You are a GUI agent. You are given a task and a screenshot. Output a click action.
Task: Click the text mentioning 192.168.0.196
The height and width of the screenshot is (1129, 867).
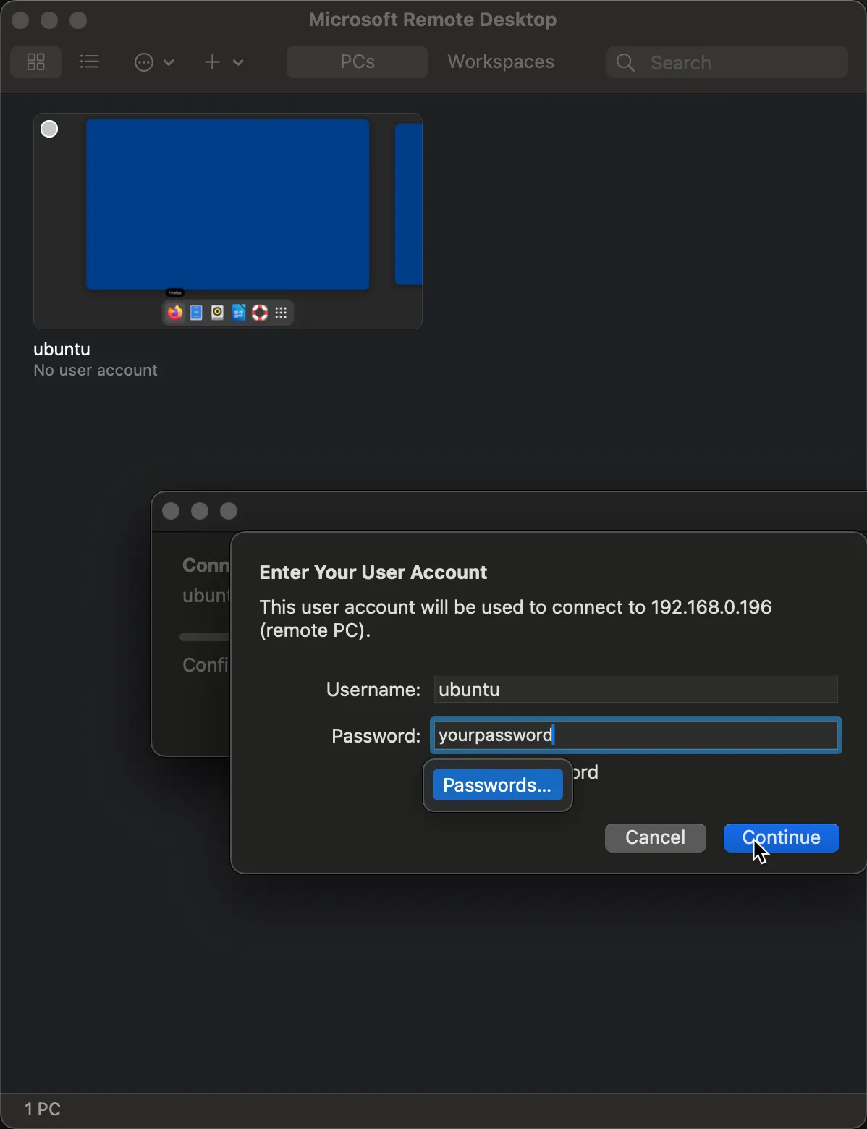(x=515, y=619)
